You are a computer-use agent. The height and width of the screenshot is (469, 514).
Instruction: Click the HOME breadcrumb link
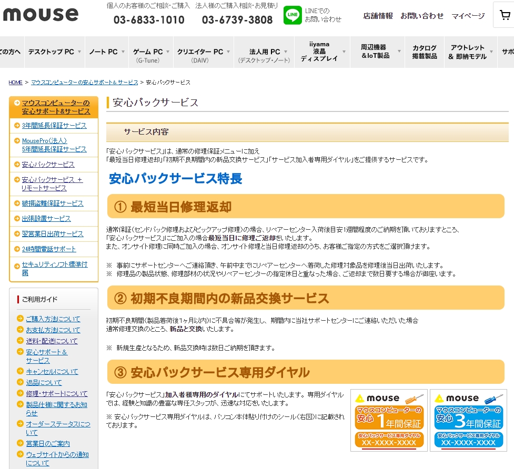[x=15, y=82]
